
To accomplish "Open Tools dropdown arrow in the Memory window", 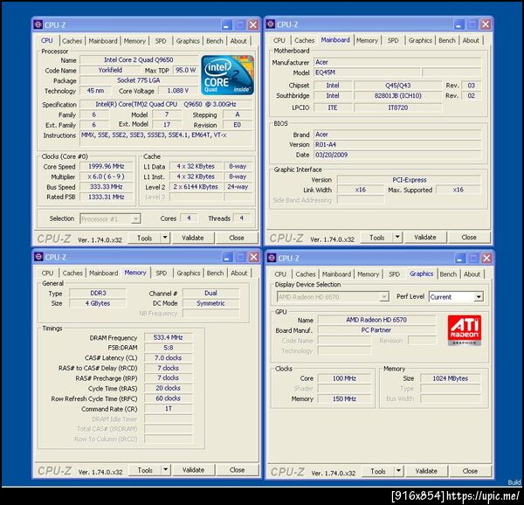I will click(166, 470).
